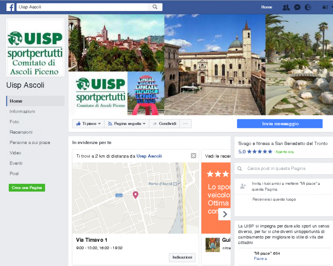Open the Video section
Image resolution: width=333 pixels, height=266 pixels.
click(x=15, y=153)
